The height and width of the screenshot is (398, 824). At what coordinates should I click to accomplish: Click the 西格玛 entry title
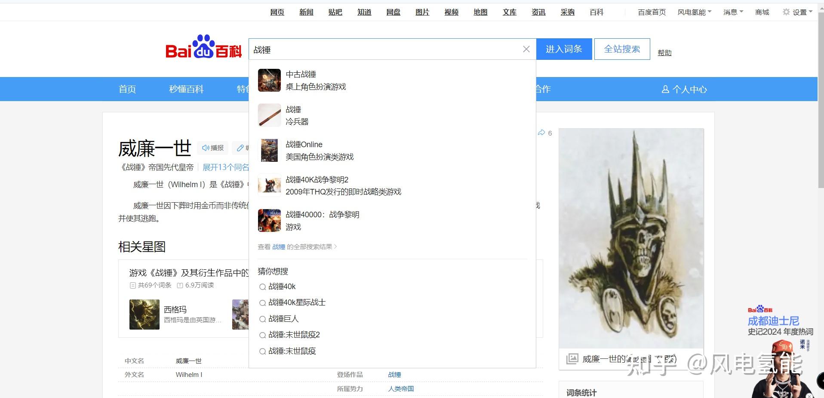(175, 309)
